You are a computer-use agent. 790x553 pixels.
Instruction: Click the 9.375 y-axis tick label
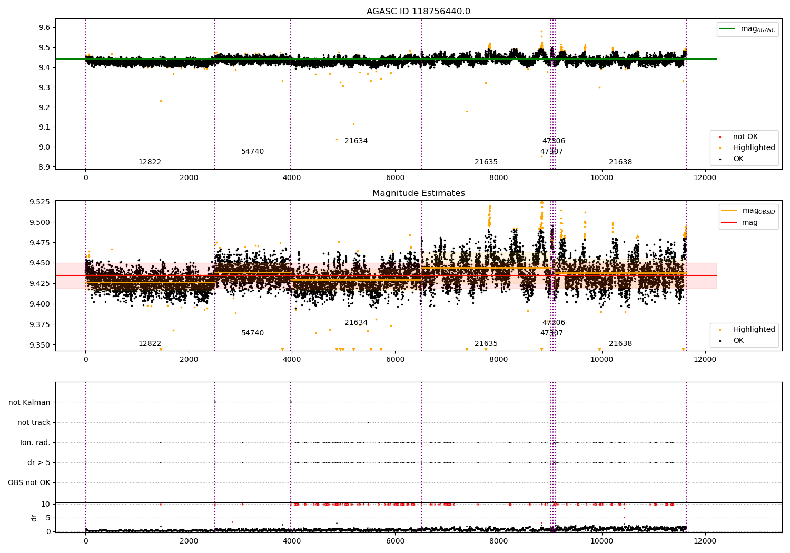(41, 324)
